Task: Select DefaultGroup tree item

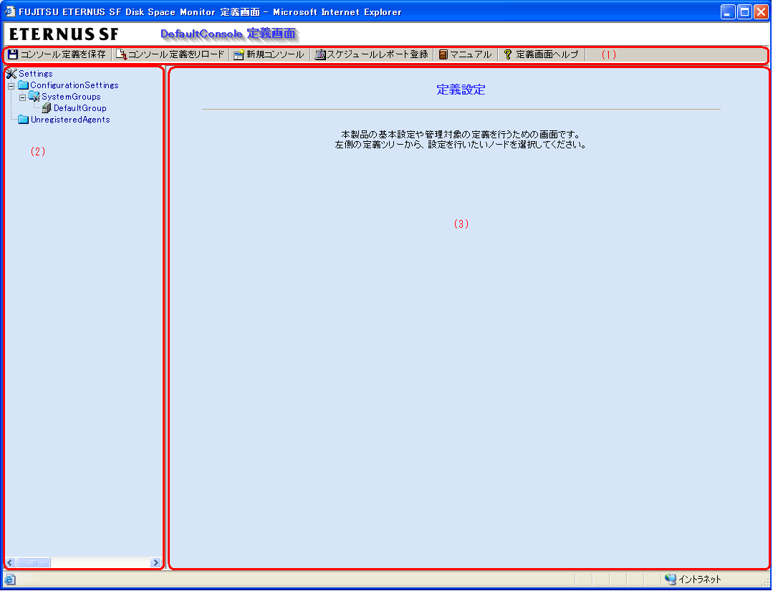Action: (80, 108)
